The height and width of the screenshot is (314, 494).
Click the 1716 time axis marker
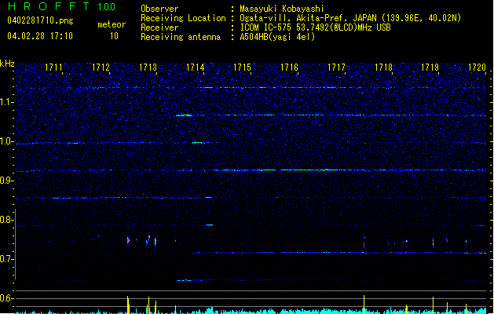tap(289, 68)
